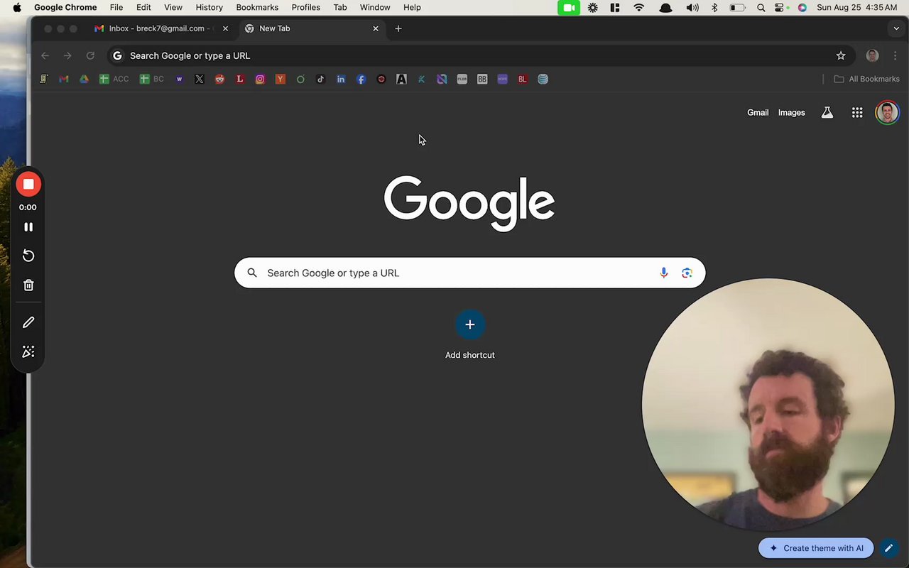Open the BB bookmark
This screenshot has height=568, width=909.
[482, 79]
